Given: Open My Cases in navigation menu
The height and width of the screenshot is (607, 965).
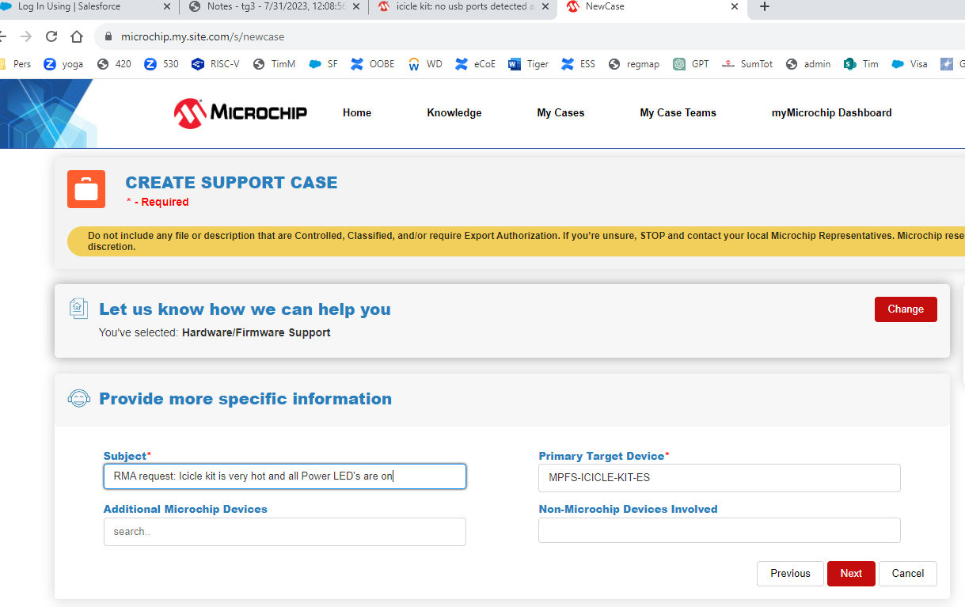Looking at the screenshot, I should [560, 112].
